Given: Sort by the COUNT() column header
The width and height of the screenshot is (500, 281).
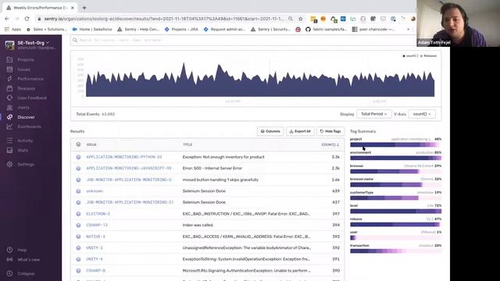Looking at the screenshot, I should click(330, 144).
